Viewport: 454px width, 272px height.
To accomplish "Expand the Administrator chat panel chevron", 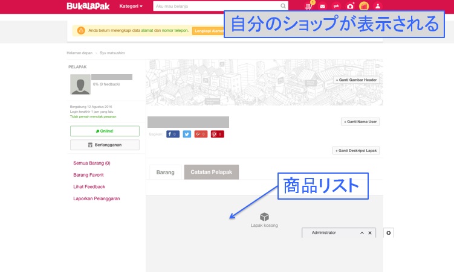I will pyautogui.click(x=362, y=233).
